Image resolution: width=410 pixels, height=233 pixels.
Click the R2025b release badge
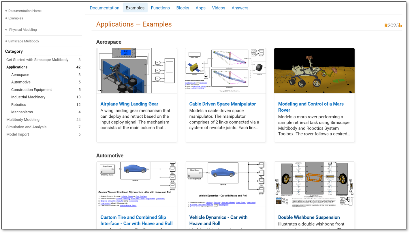[x=393, y=25]
